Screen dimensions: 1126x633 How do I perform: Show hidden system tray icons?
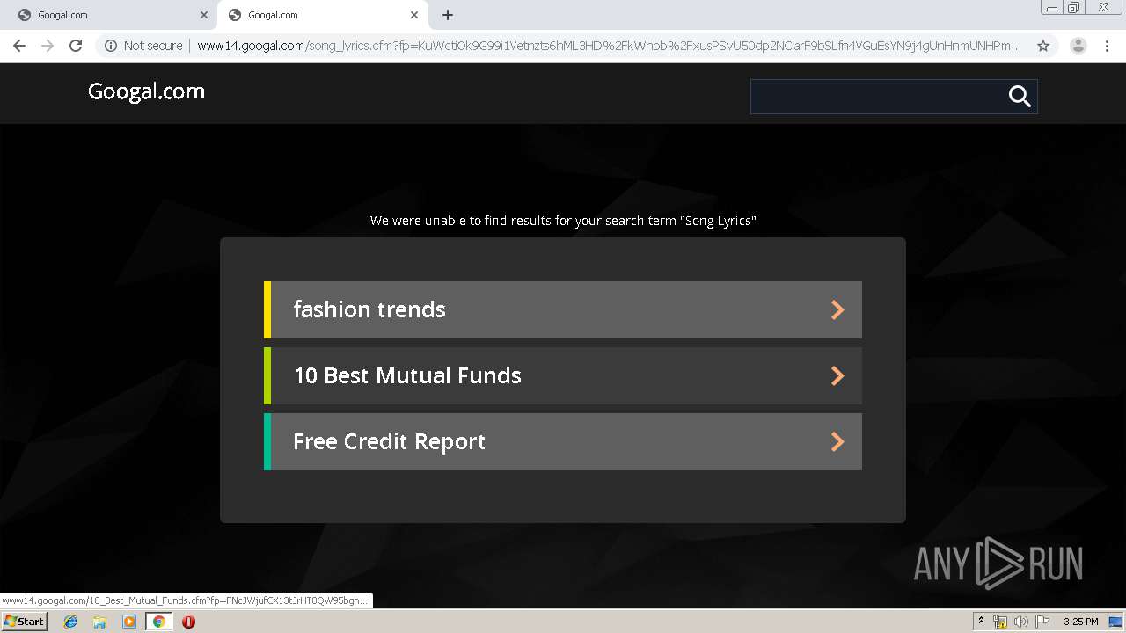[981, 622]
